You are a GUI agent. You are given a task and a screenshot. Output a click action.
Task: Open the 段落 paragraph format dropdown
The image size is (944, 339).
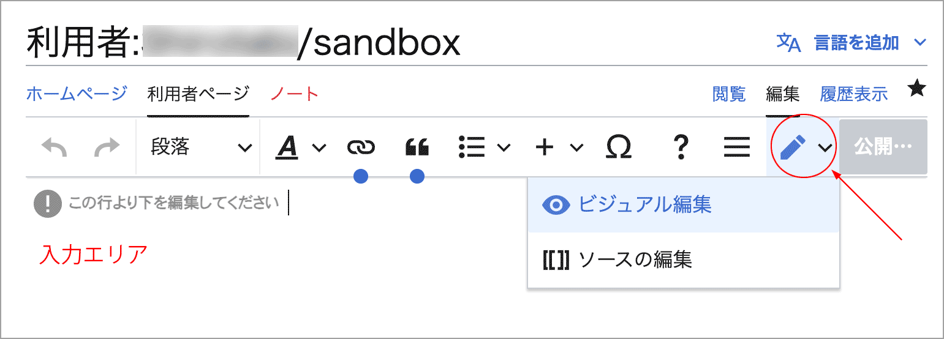(x=200, y=147)
